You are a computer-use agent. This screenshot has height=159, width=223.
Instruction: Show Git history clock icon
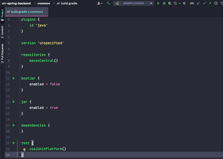[x=216, y=3]
